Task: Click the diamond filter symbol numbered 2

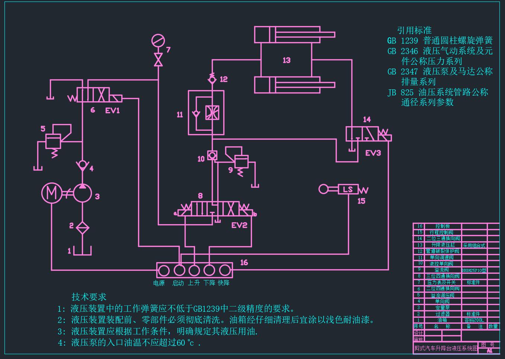Action: point(82,227)
